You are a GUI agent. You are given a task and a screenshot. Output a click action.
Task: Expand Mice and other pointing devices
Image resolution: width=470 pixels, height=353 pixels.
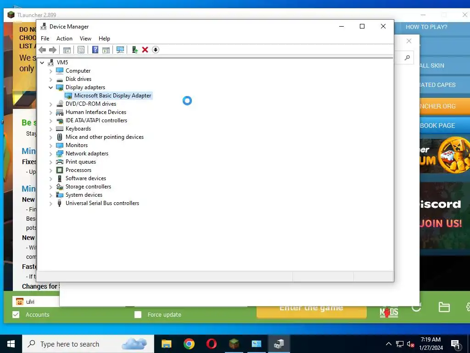tap(50, 137)
